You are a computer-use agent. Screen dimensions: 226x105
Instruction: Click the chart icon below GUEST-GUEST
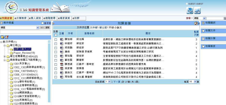[x=197, y=11]
